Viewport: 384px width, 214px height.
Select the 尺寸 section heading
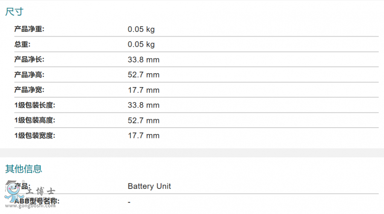tap(15, 12)
